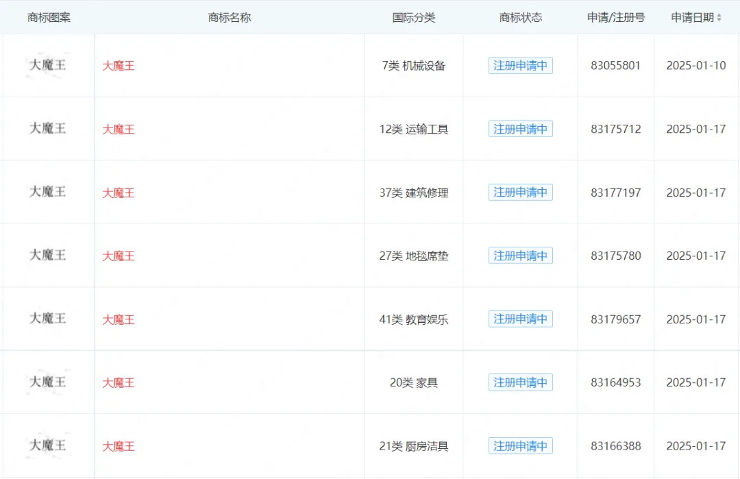The height and width of the screenshot is (479, 740).
Task: Click trademark image in row 83177197
Action: point(48,191)
